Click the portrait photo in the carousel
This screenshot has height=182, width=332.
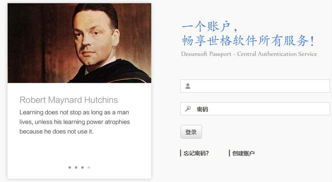(79, 43)
